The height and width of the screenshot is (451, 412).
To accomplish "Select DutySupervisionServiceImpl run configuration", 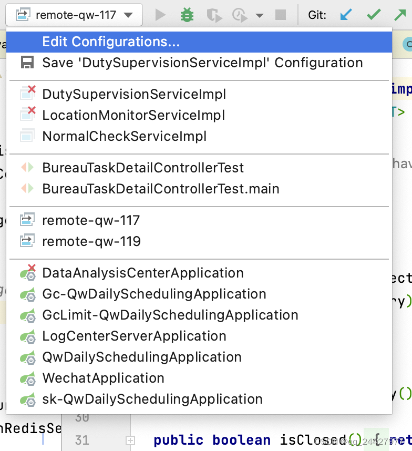I will pos(134,95).
